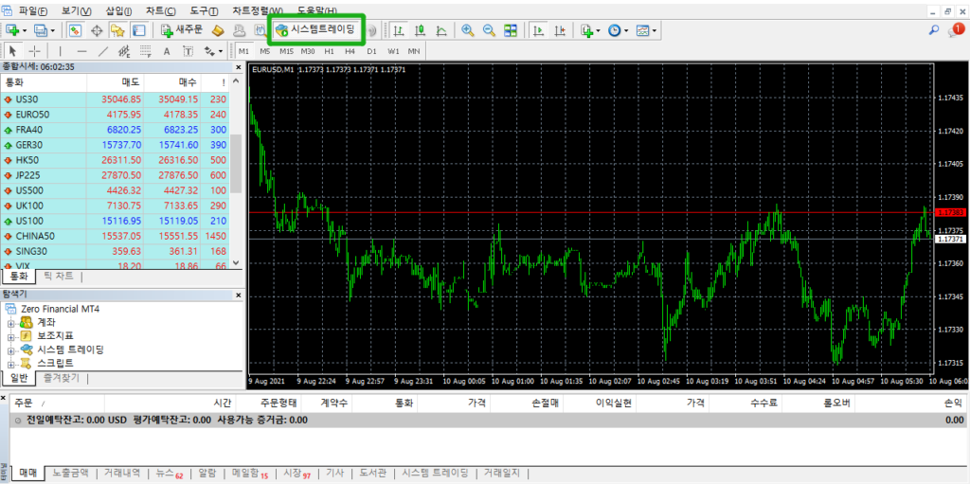Switch chart to M15 timeframe

click(286, 51)
